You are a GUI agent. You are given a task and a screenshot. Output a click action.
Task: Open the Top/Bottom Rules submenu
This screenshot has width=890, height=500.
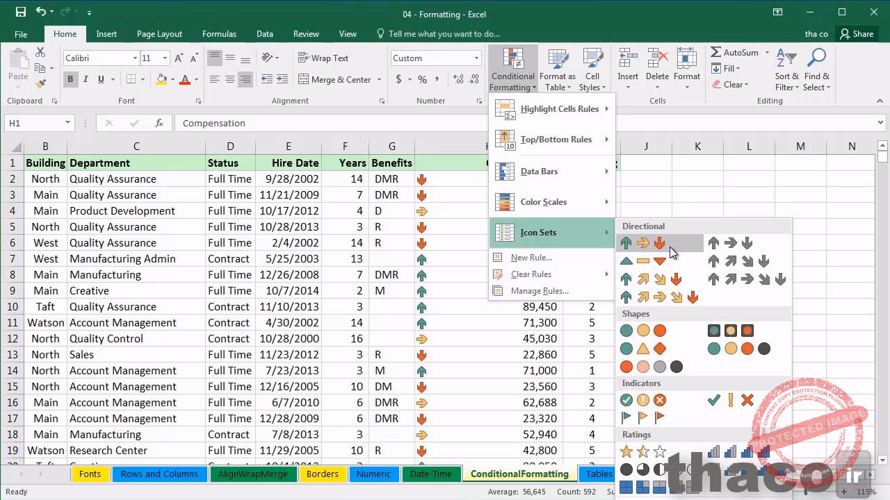pyautogui.click(x=552, y=140)
